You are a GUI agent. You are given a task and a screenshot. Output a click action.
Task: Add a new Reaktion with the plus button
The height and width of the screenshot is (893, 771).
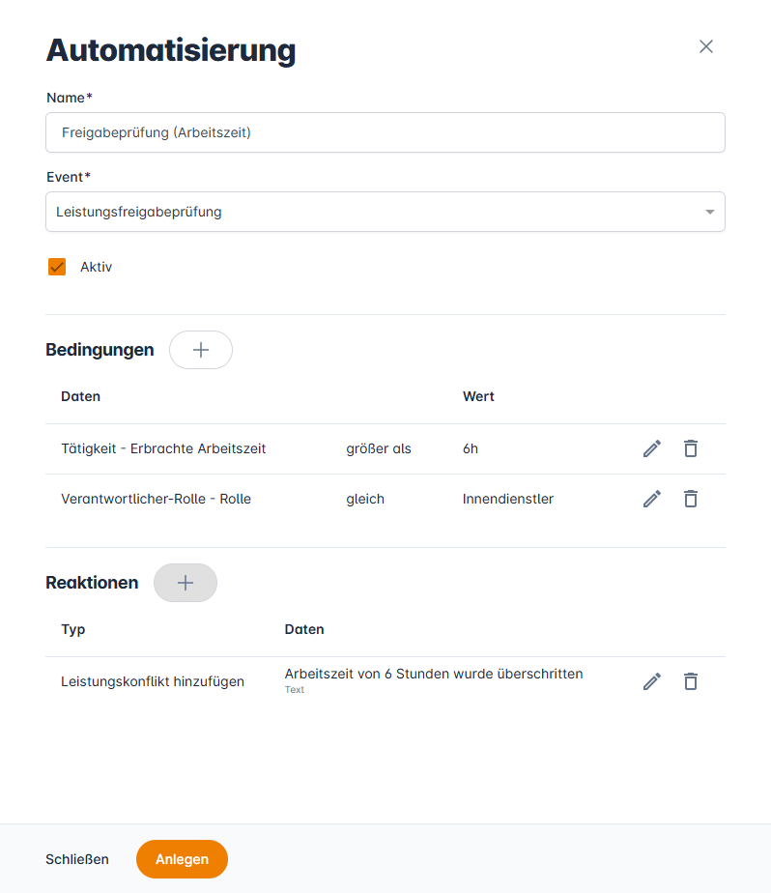[186, 583]
